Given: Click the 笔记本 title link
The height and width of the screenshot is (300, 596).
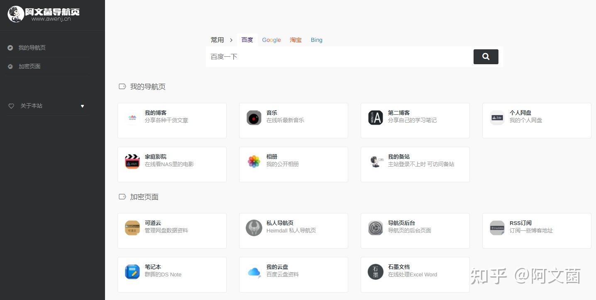Looking at the screenshot, I should (x=153, y=267).
